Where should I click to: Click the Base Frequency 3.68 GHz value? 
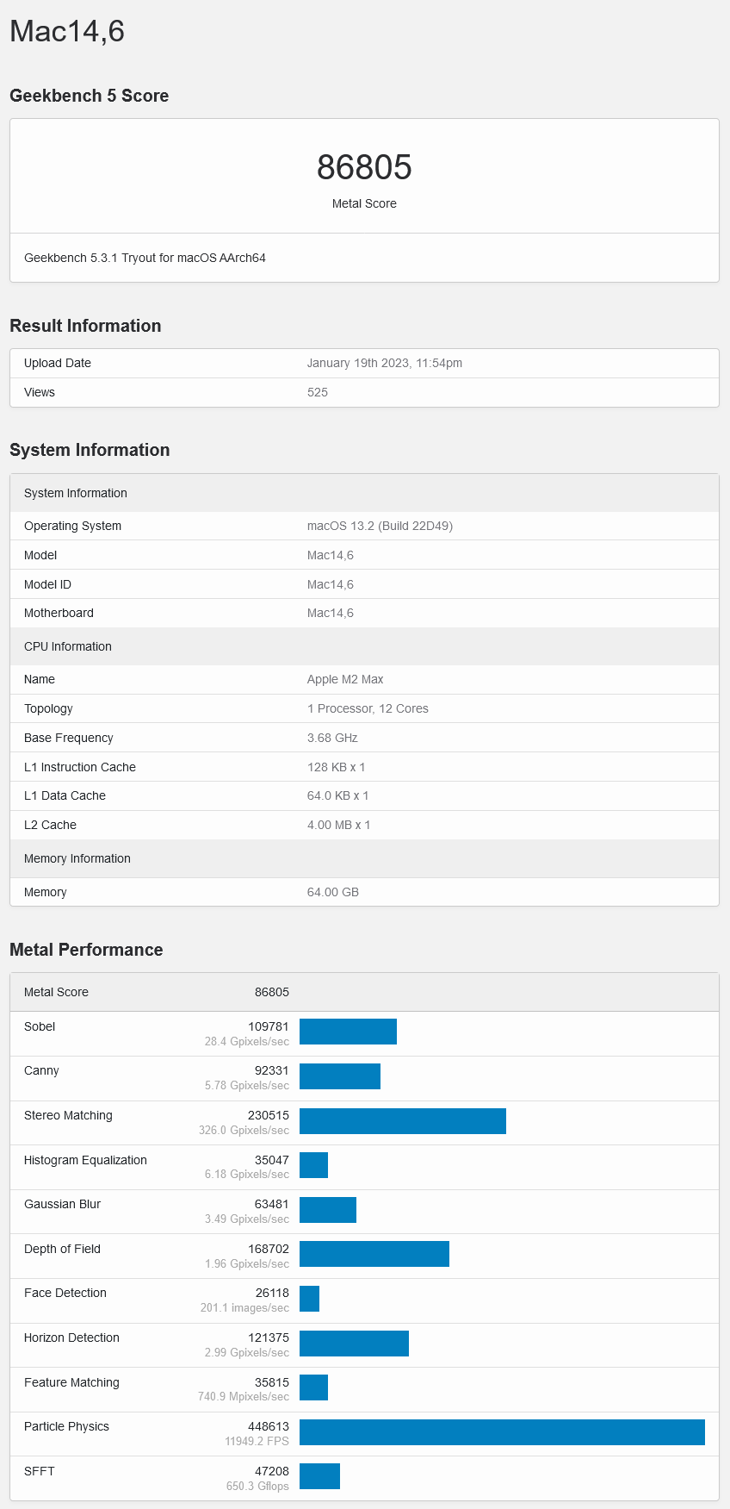pyautogui.click(x=332, y=738)
